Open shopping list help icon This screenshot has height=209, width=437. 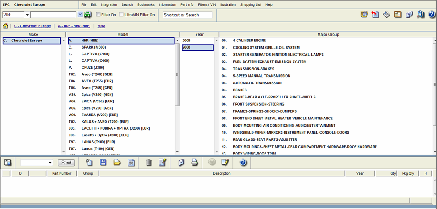[243, 163]
